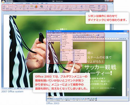
Task: Click the Hyperlink globe icon
Action: (x=42, y=7)
